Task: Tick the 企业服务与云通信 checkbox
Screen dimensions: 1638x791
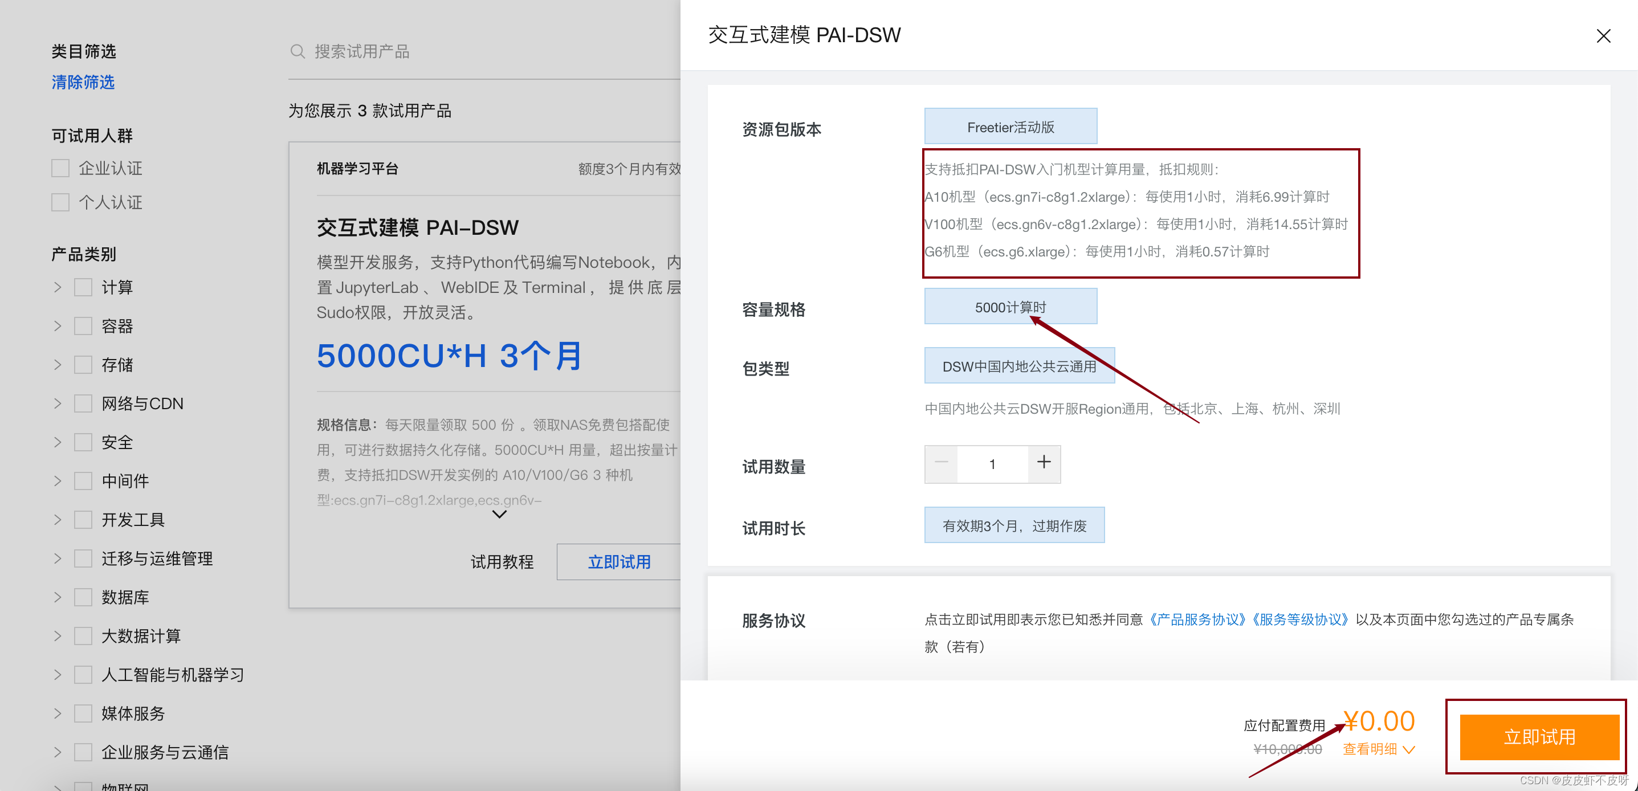Action: point(83,753)
